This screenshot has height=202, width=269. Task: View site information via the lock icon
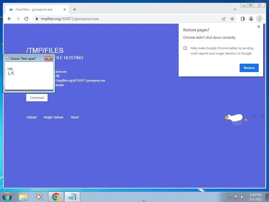37,19
